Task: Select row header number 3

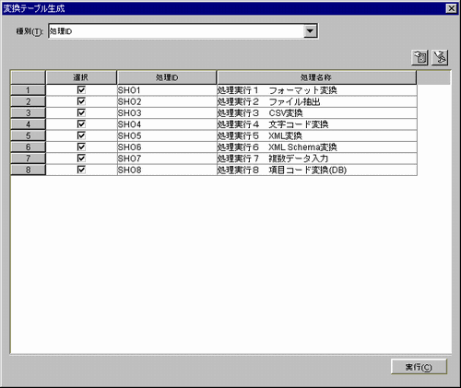Action: coord(28,113)
